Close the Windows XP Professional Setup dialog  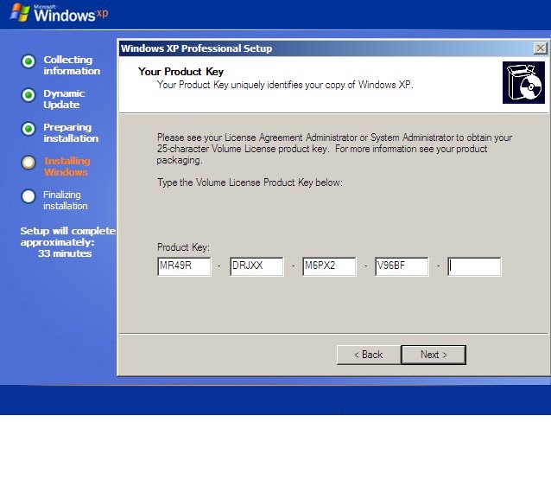(540, 48)
